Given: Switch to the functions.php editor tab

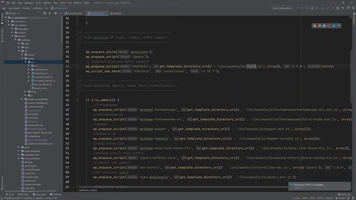Looking at the screenshot, I should point(75,13).
